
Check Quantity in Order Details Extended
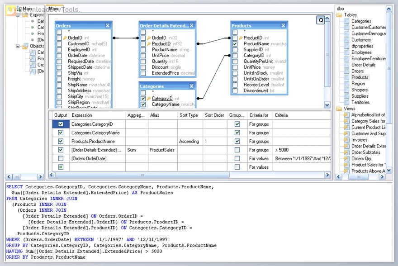pyautogui.click(x=143, y=62)
